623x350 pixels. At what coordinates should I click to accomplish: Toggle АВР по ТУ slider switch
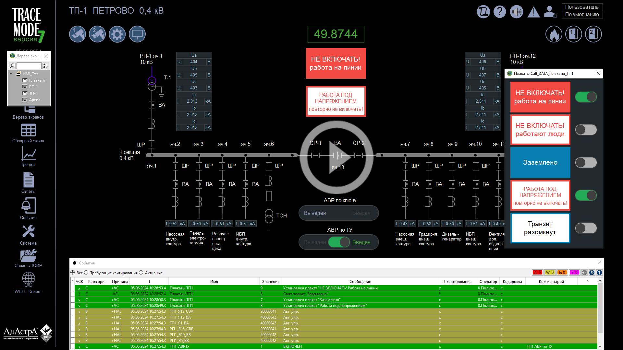(339, 242)
